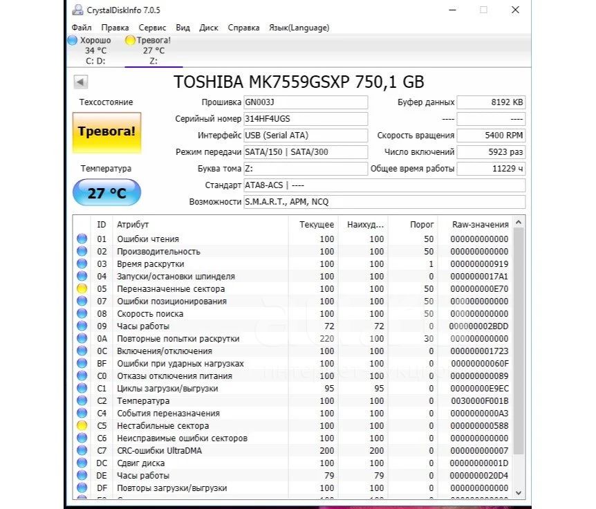596x509 pixels.
Task: Click yellow icon of Переназначенные сектора row
Action: (82, 288)
